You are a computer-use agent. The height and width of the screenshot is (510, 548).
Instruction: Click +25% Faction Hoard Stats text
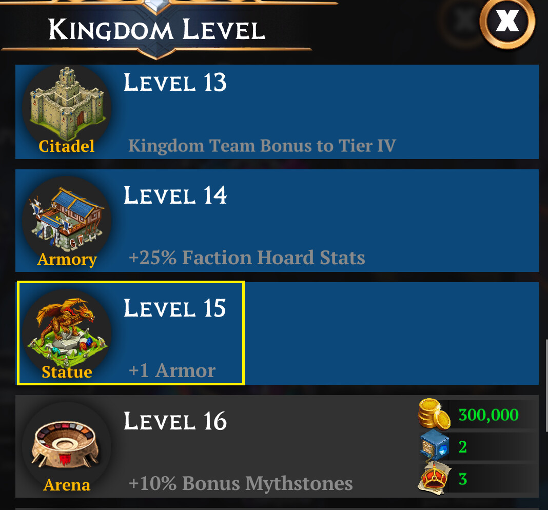coord(247,258)
